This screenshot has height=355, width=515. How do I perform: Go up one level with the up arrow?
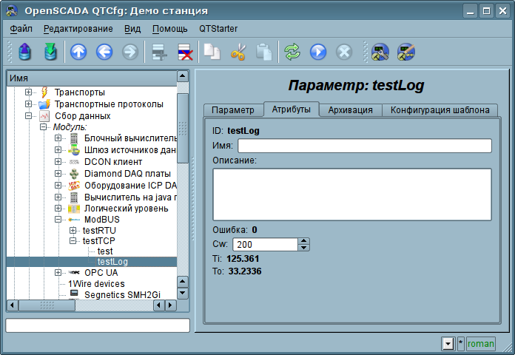(78, 52)
